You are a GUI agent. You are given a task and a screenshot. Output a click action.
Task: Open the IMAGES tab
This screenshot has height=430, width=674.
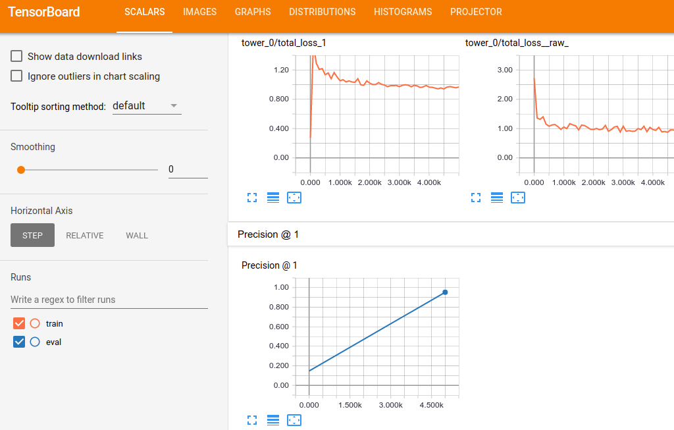tap(199, 12)
